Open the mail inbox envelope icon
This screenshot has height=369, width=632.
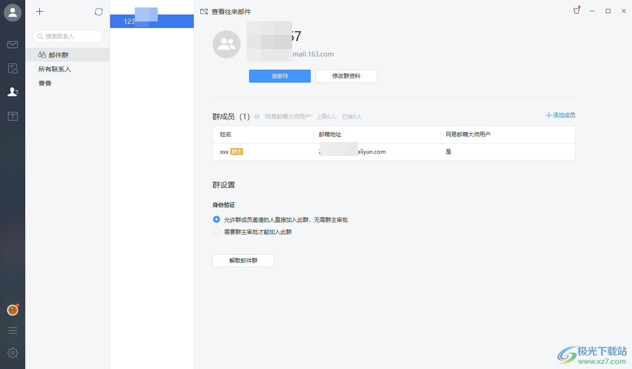pyautogui.click(x=13, y=45)
